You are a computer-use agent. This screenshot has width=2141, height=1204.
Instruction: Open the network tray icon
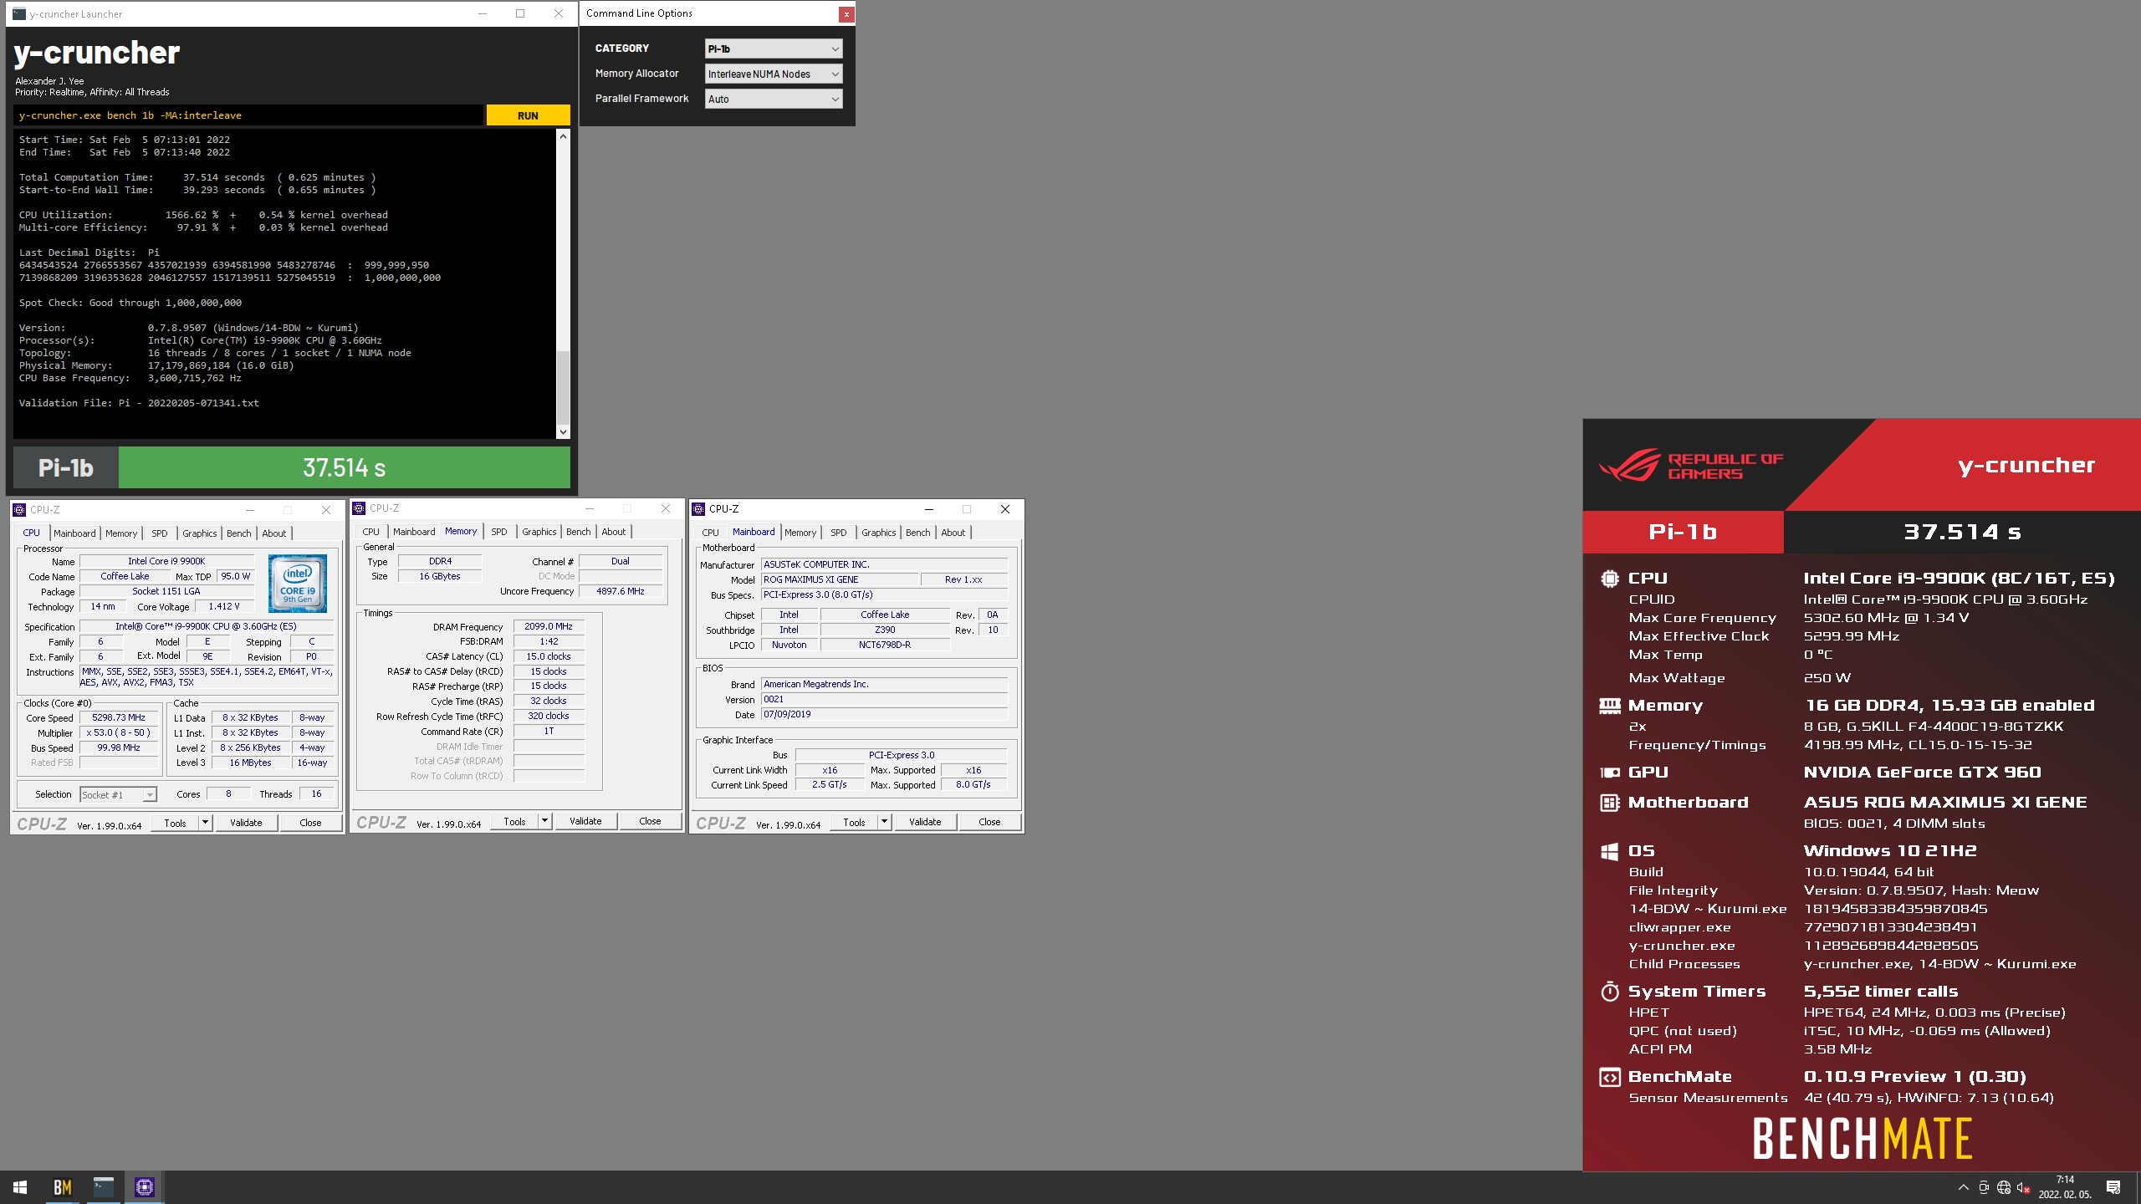[x=2004, y=1187]
